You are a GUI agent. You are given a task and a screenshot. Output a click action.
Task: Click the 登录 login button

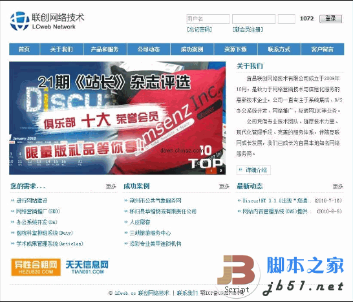[330, 19]
